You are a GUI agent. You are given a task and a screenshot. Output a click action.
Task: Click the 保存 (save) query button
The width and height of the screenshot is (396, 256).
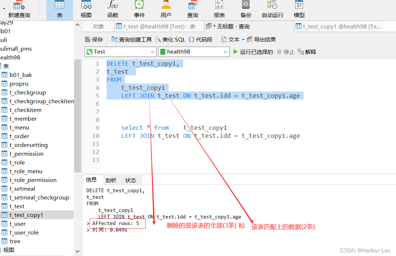click(x=94, y=40)
